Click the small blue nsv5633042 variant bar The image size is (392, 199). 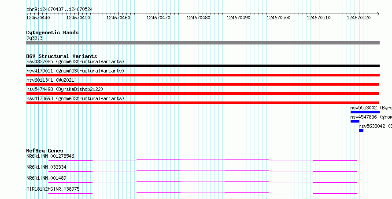361,130
